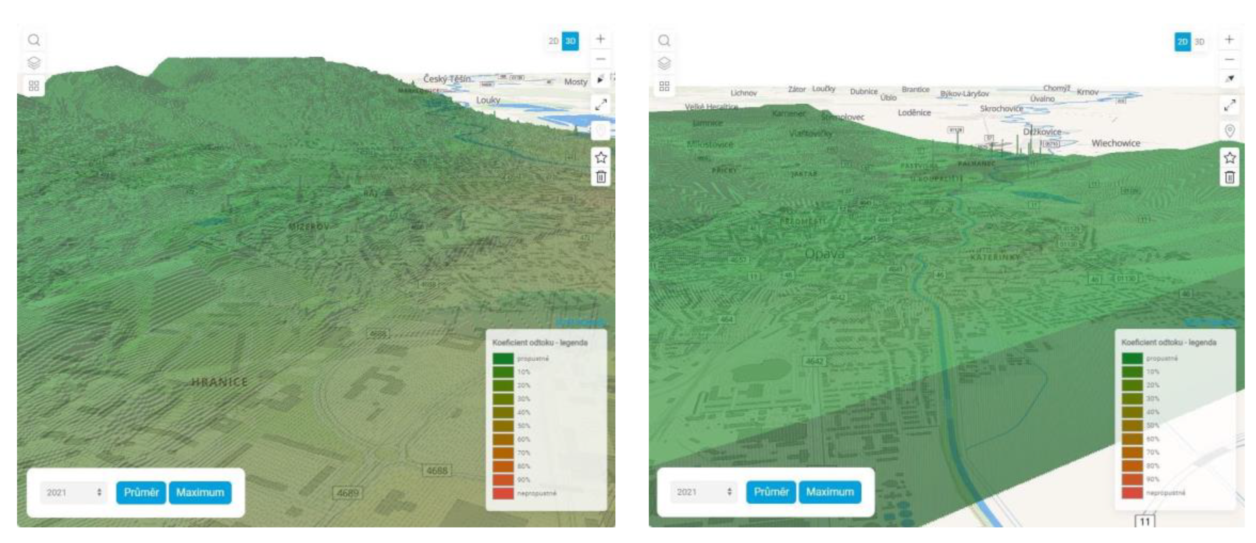1256x543 pixels.
Task: Zoom out on the left map
Action: [x=601, y=59]
